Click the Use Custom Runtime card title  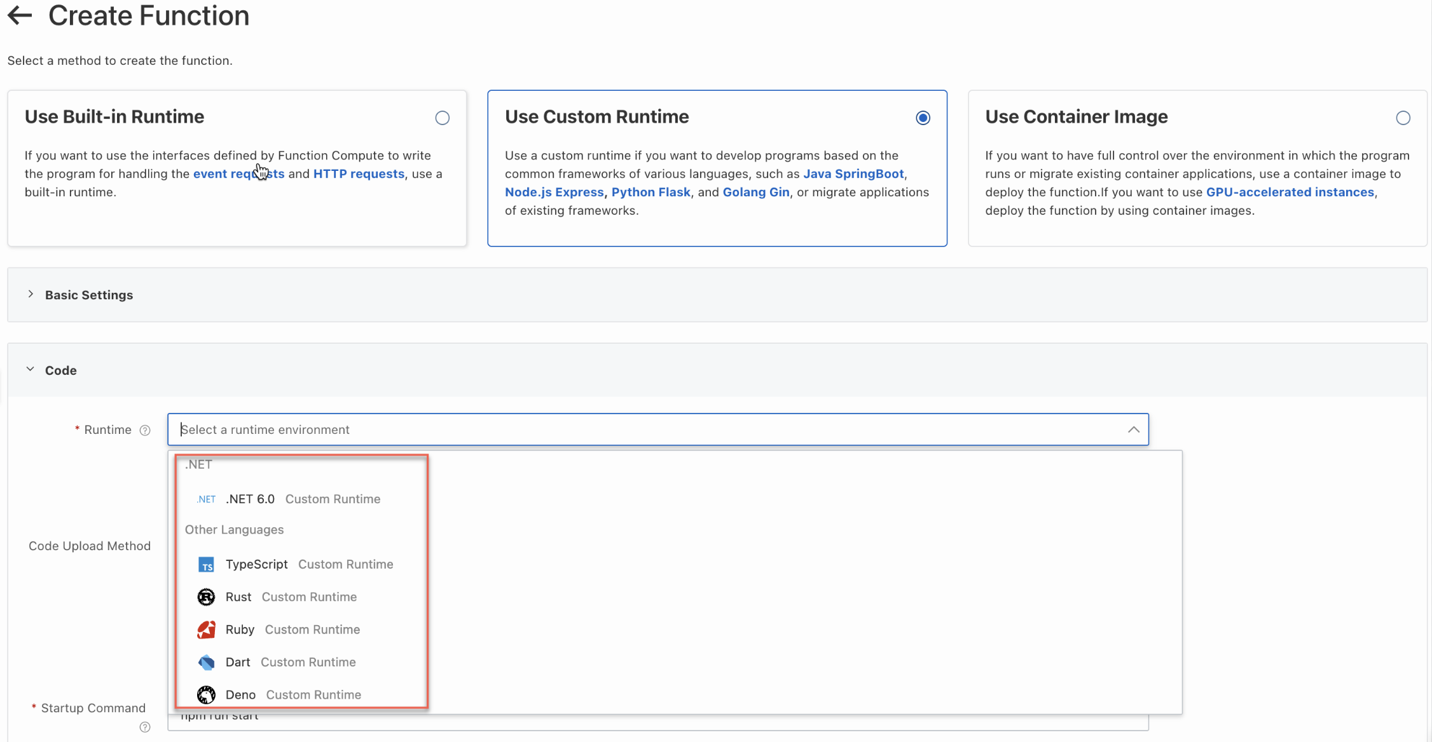coord(597,117)
